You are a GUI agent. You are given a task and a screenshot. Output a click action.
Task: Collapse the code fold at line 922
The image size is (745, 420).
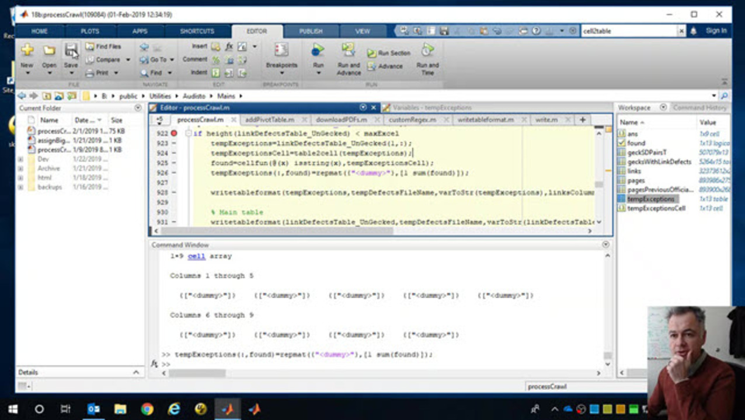click(188, 134)
